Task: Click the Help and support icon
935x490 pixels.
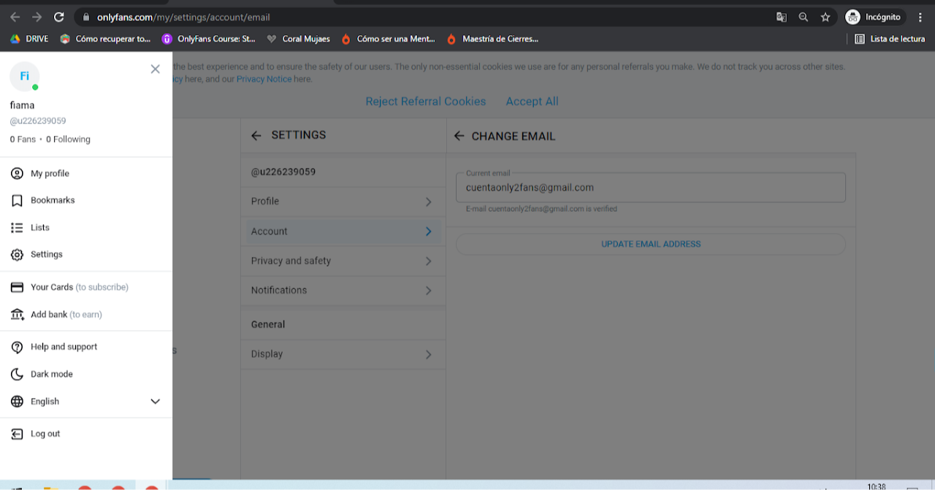Action: [x=18, y=347]
